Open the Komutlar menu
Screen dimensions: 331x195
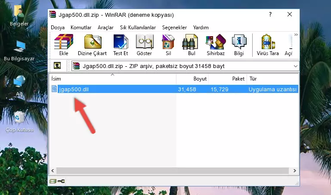(x=81, y=28)
